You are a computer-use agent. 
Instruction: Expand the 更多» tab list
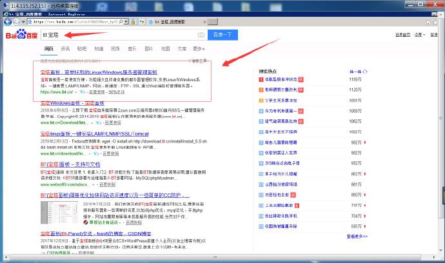pyautogui.click(x=199, y=49)
